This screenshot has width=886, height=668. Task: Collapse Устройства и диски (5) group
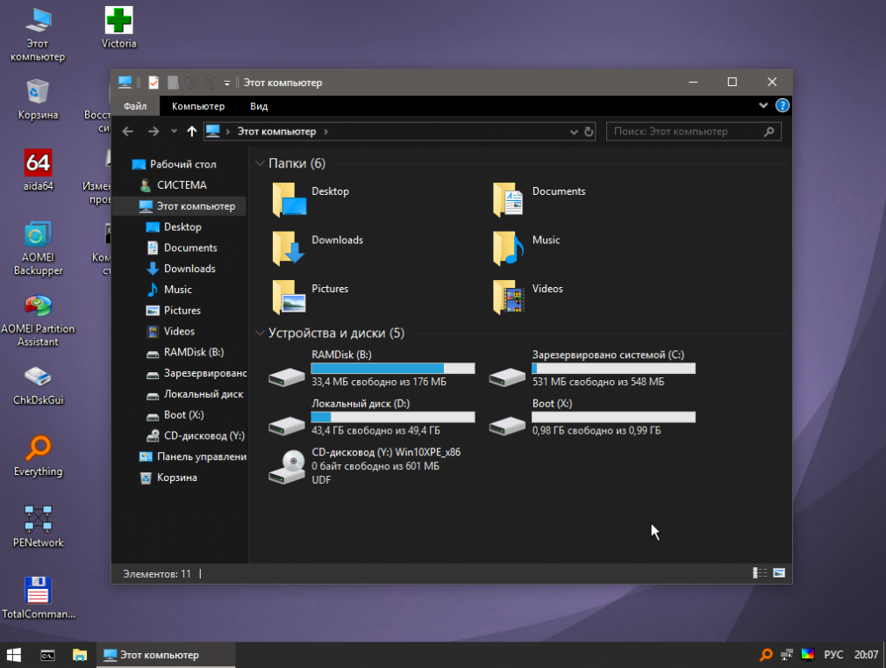tap(260, 333)
